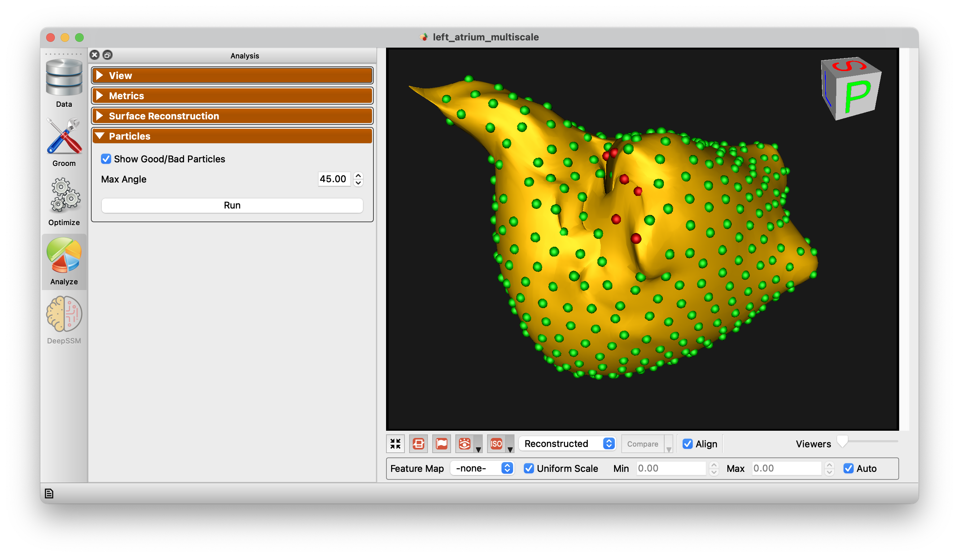The height and width of the screenshot is (557, 959).
Task: Toggle the surface display flag icon
Action: coord(442,444)
